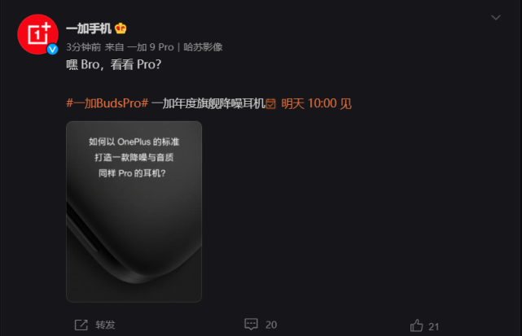
Task: Click the image caption 同样 Pro 的耳机?
Action: pyautogui.click(x=132, y=173)
